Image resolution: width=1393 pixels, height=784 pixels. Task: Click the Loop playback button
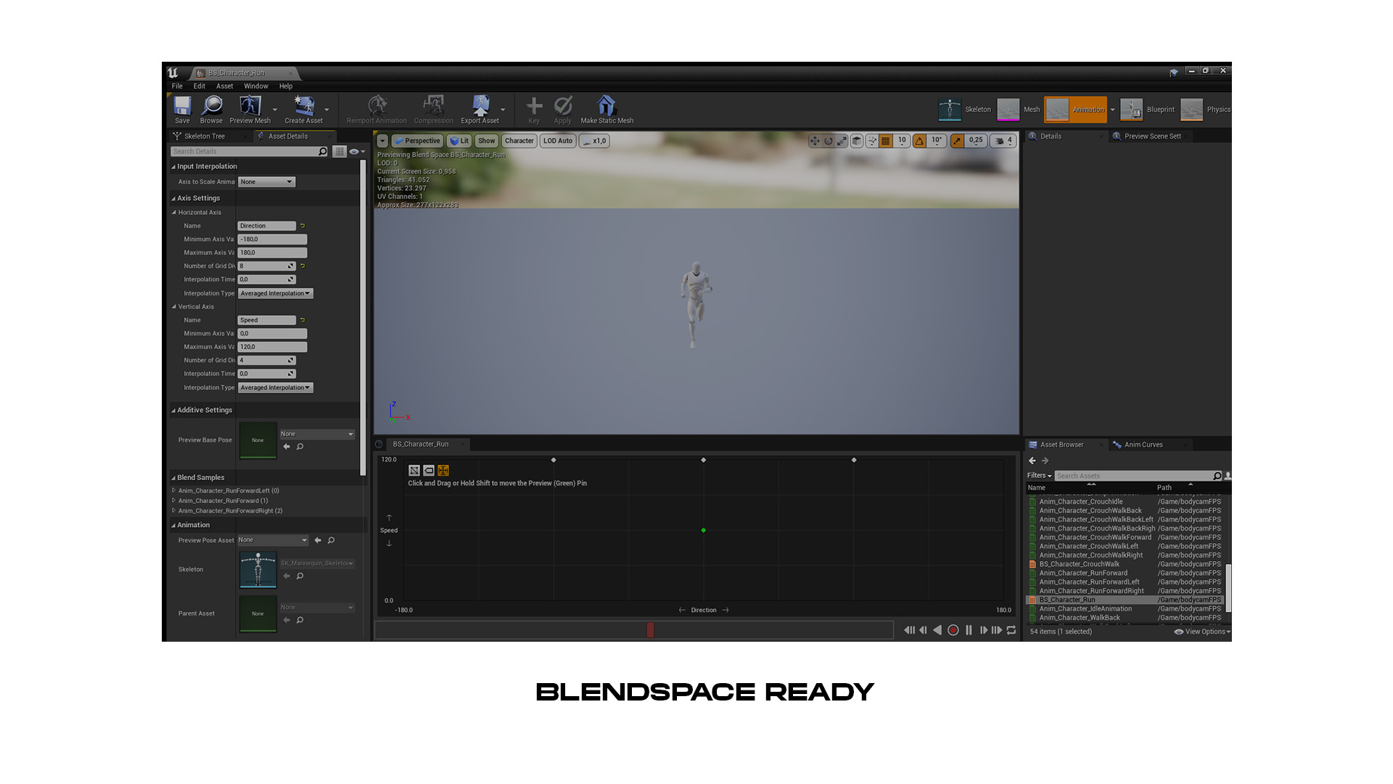tap(1011, 630)
